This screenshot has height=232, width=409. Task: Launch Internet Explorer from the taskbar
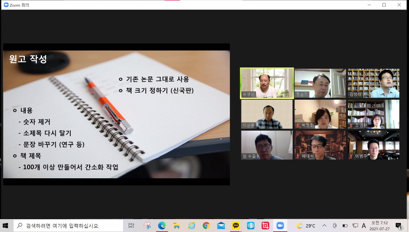(191, 226)
